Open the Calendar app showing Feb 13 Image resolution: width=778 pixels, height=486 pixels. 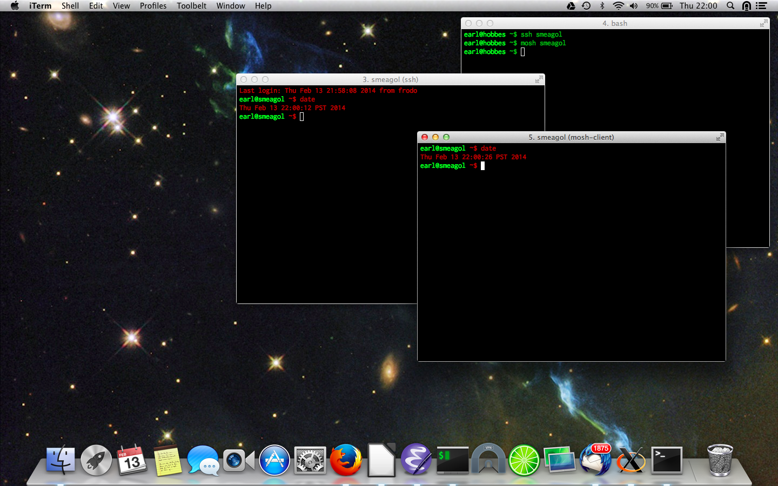tap(132, 460)
